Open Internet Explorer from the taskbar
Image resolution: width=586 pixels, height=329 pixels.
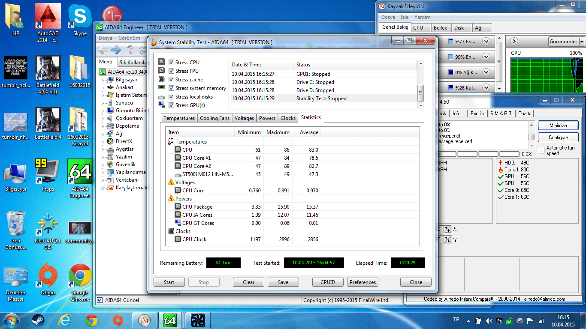tap(65, 320)
